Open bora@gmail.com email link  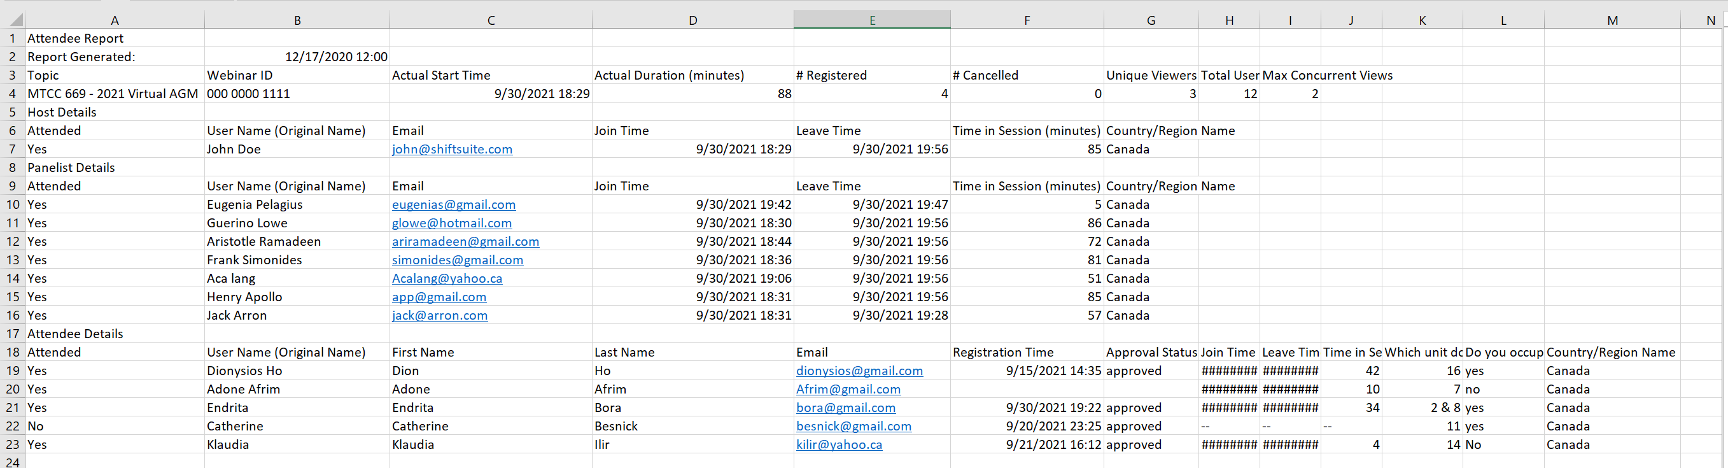point(846,408)
